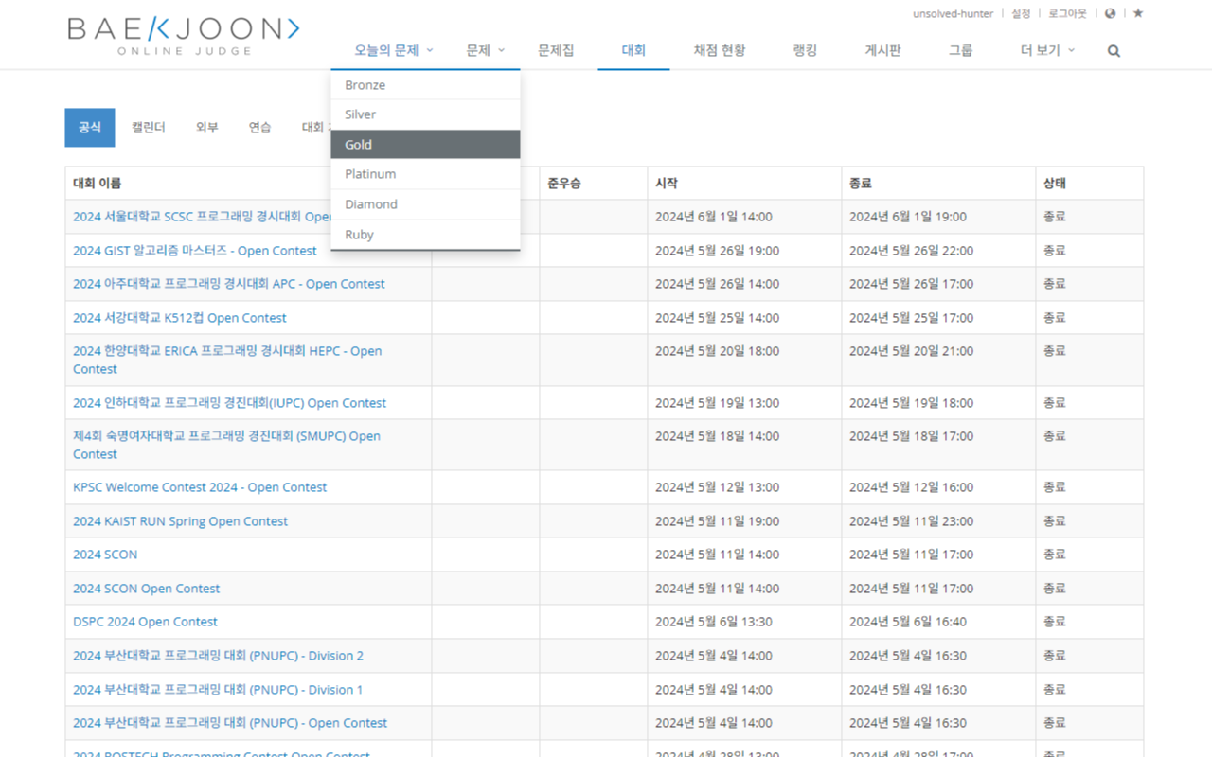Open 2024 서강대학교 K512컵 Open Contest

[180, 318]
